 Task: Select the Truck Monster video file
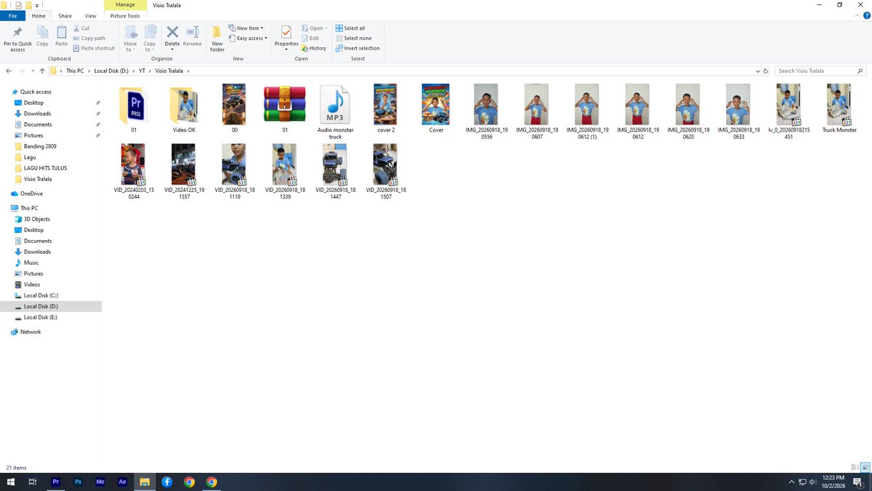click(839, 109)
